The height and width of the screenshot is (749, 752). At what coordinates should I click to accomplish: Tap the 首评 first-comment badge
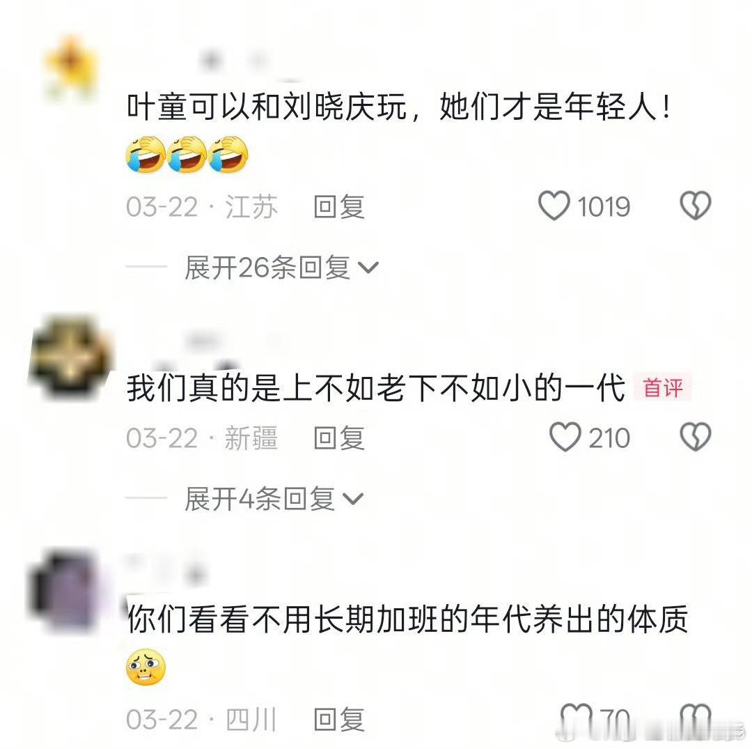click(662, 387)
